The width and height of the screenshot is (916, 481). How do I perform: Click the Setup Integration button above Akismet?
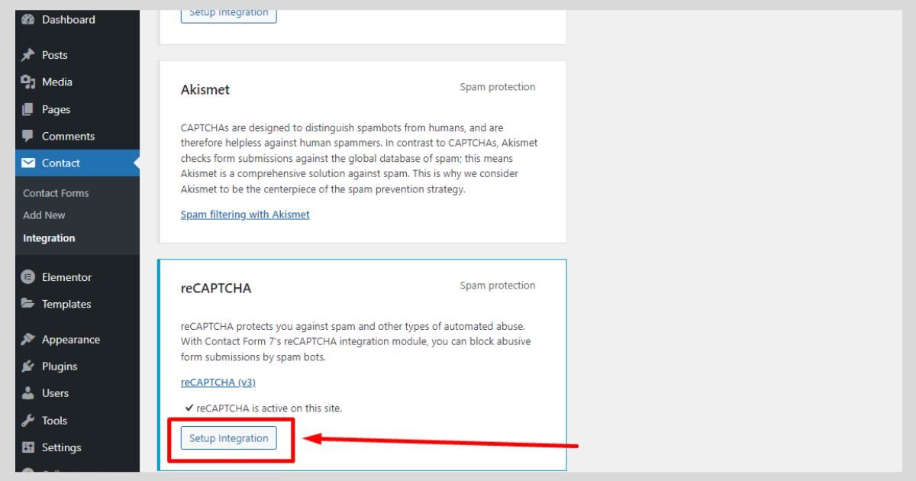(229, 13)
